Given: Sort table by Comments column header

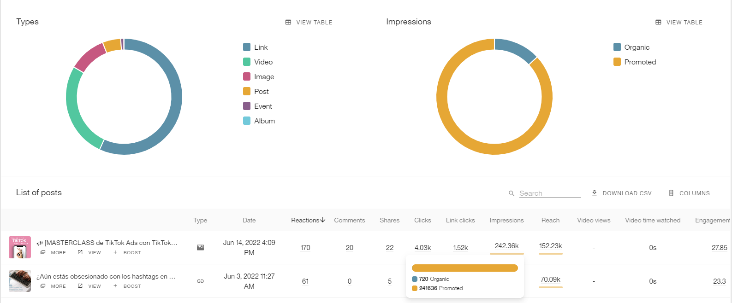Looking at the screenshot, I should pyautogui.click(x=349, y=220).
